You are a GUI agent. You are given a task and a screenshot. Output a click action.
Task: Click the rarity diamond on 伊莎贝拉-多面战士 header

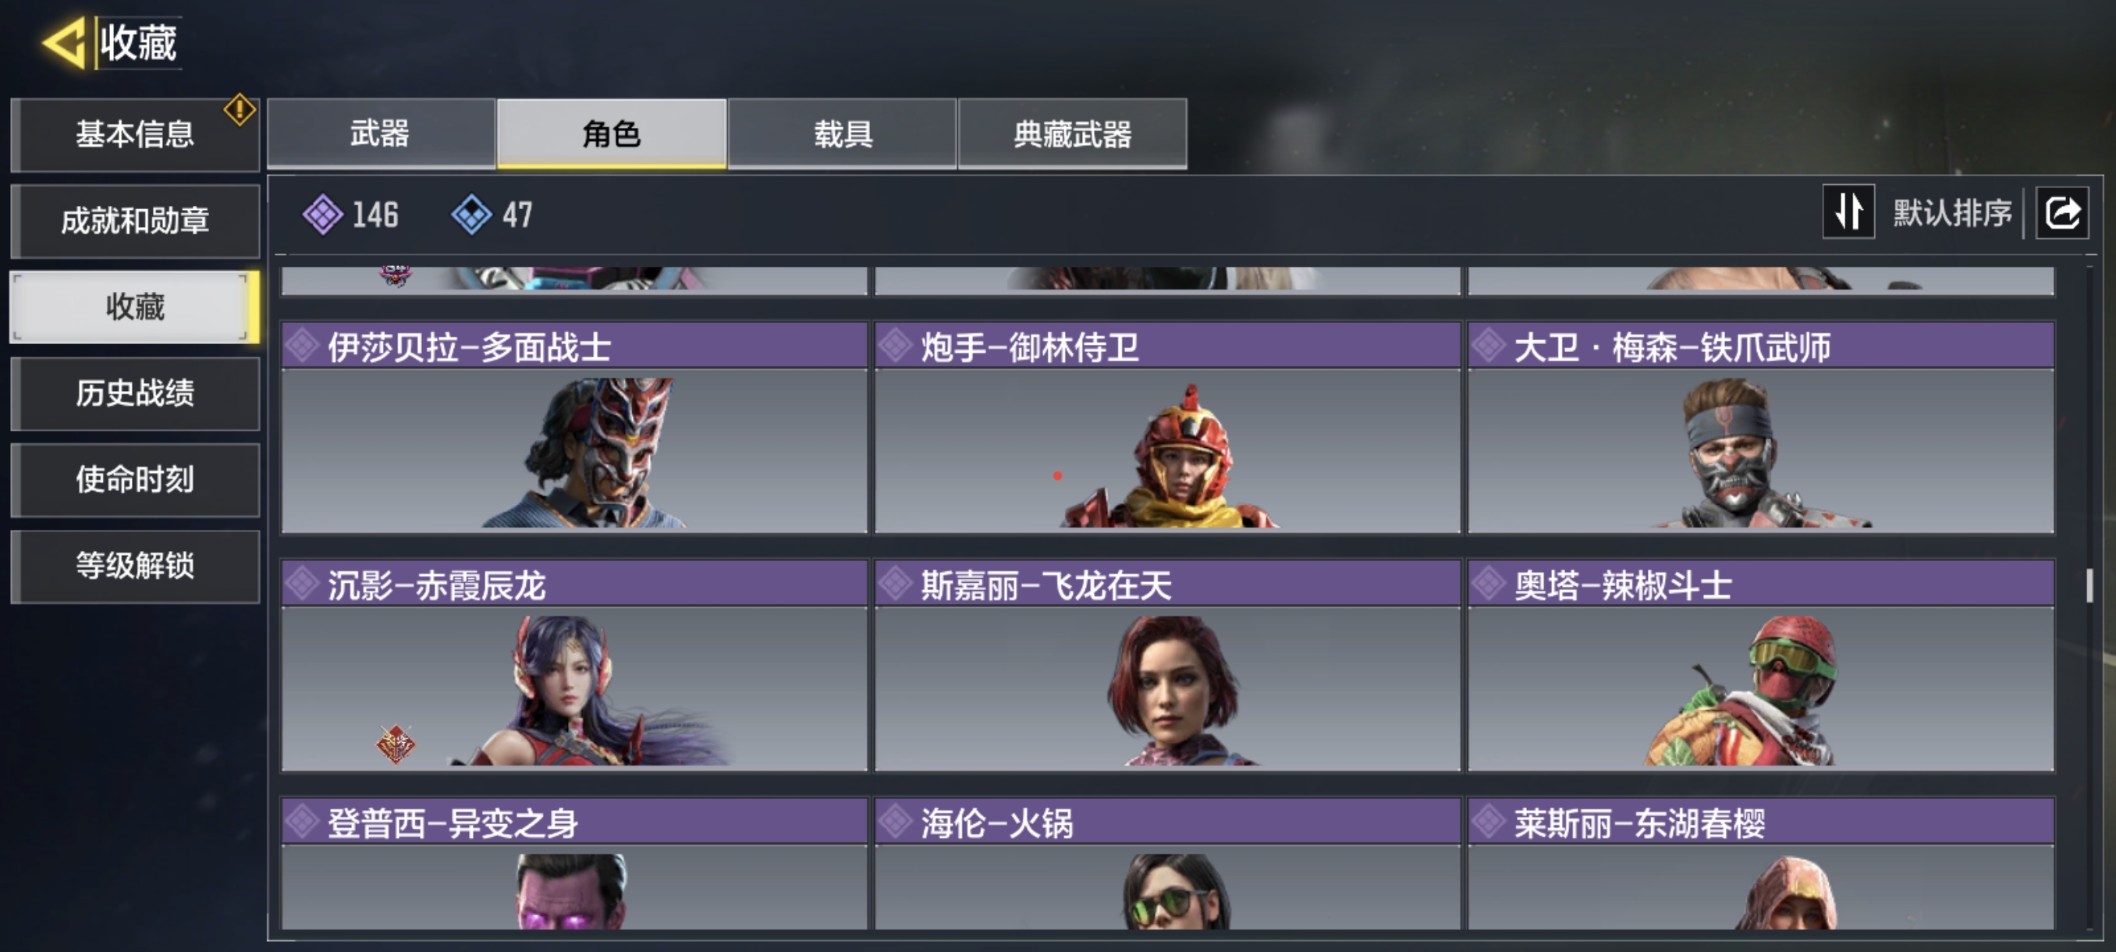coord(303,346)
